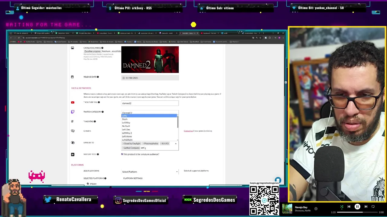
Task: Click the Contact us link for genres
Action: (188, 131)
